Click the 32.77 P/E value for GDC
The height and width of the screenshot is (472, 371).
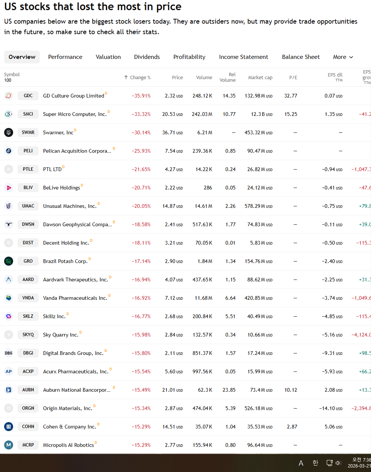click(291, 96)
